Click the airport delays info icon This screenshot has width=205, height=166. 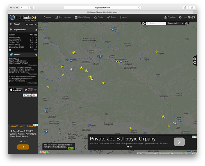(10, 50)
